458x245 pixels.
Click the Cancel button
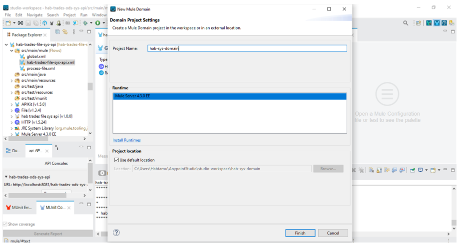tap(333, 233)
